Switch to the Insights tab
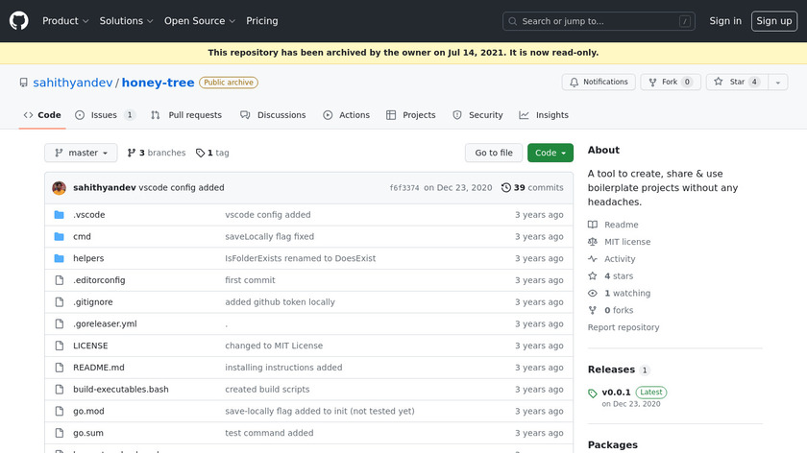The height and width of the screenshot is (453, 807). (x=544, y=115)
